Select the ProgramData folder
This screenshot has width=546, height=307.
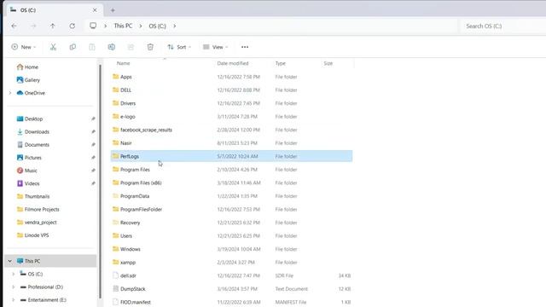click(x=231, y=196)
